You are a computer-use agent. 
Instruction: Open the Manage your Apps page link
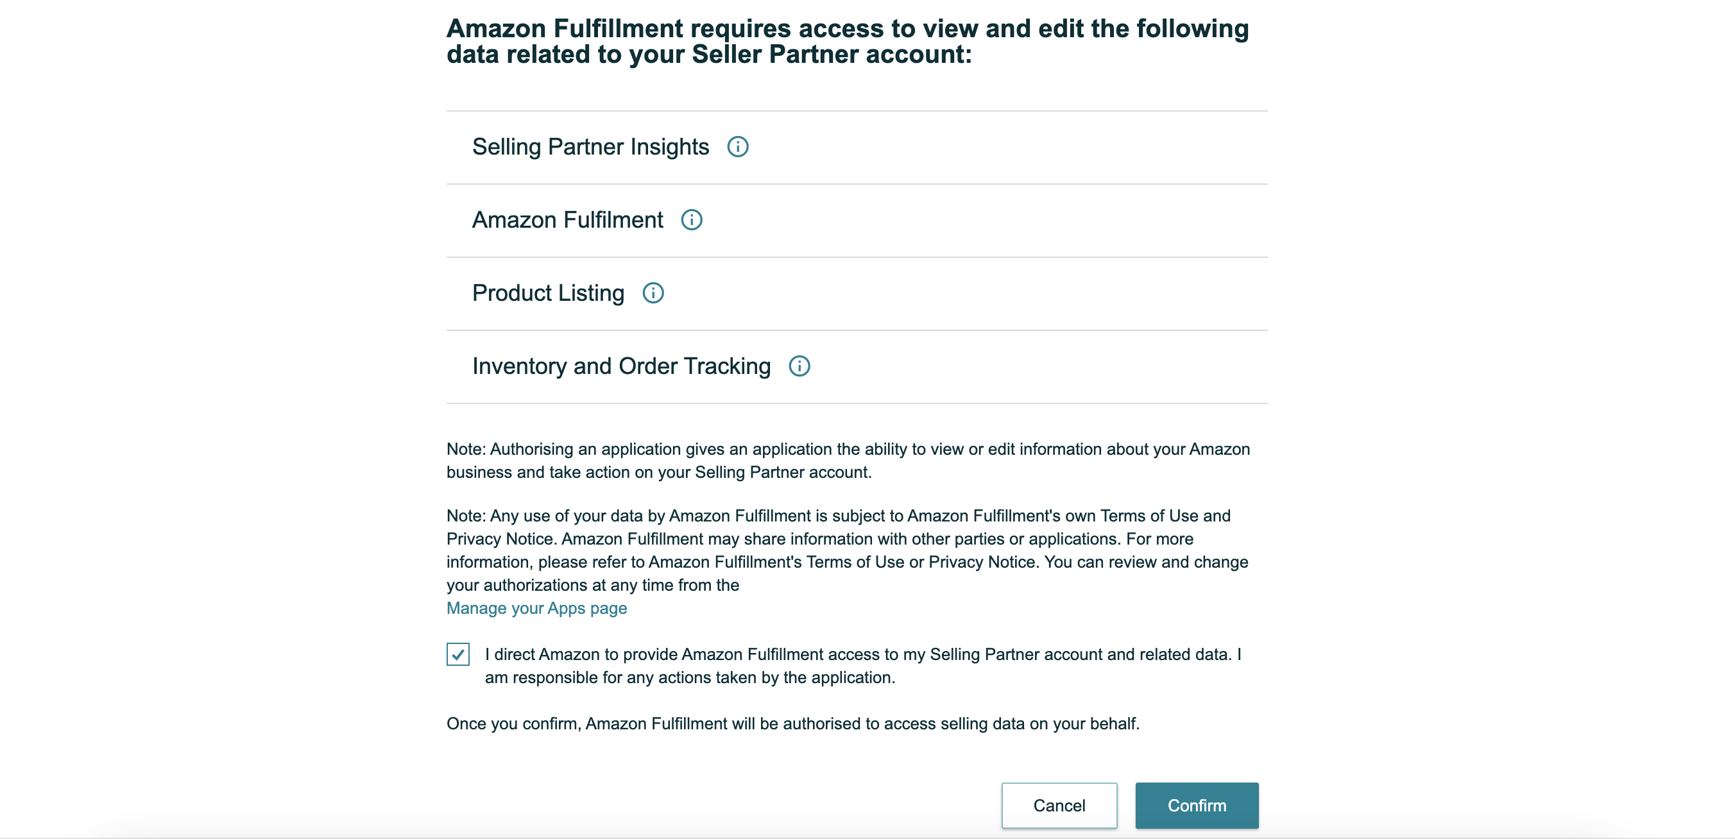pos(536,609)
